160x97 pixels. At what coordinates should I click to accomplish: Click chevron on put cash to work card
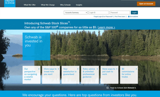click(x=117, y=69)
